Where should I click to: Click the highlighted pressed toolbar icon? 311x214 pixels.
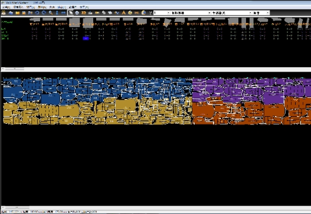coord(70,13)
